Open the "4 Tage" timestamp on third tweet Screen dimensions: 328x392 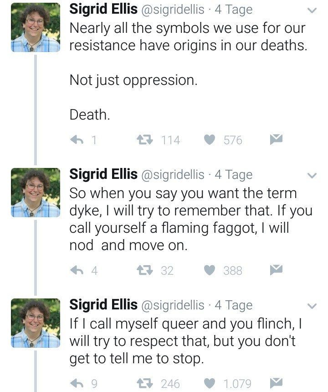(233, 305)
